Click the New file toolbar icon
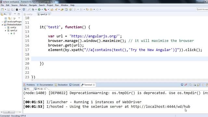This screenshot has width=208, height=117. coord(2,9)
